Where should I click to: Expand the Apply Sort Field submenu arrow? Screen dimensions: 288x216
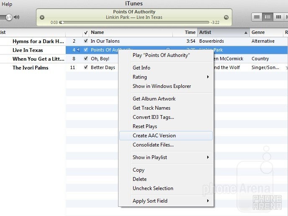[x=208, y=201]
